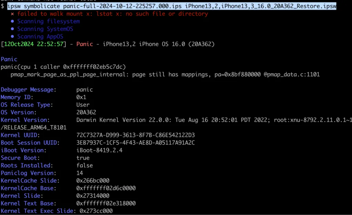This screenshot has height=215, width=352.
Task: Click the Debugger Message label
Action: point(27,90)
